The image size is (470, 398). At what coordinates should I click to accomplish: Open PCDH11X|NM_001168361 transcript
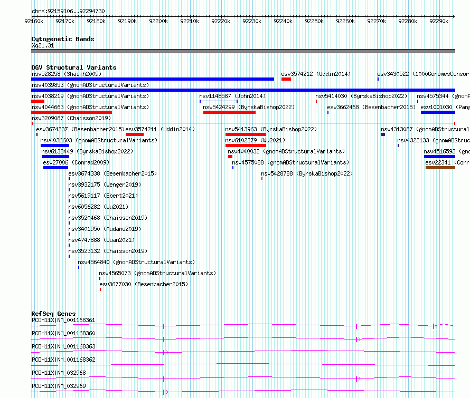click(63, 320)
